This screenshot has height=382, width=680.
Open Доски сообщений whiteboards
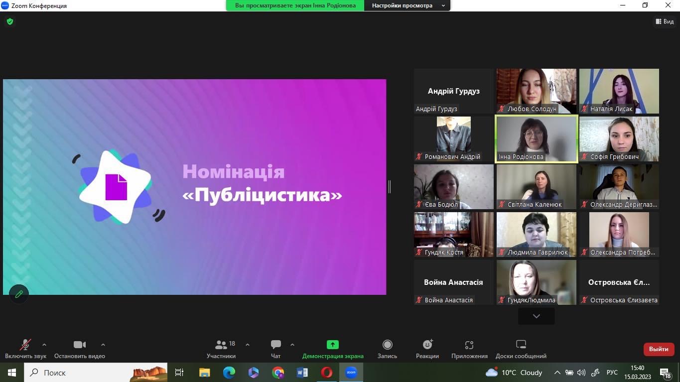pos(521,349)
